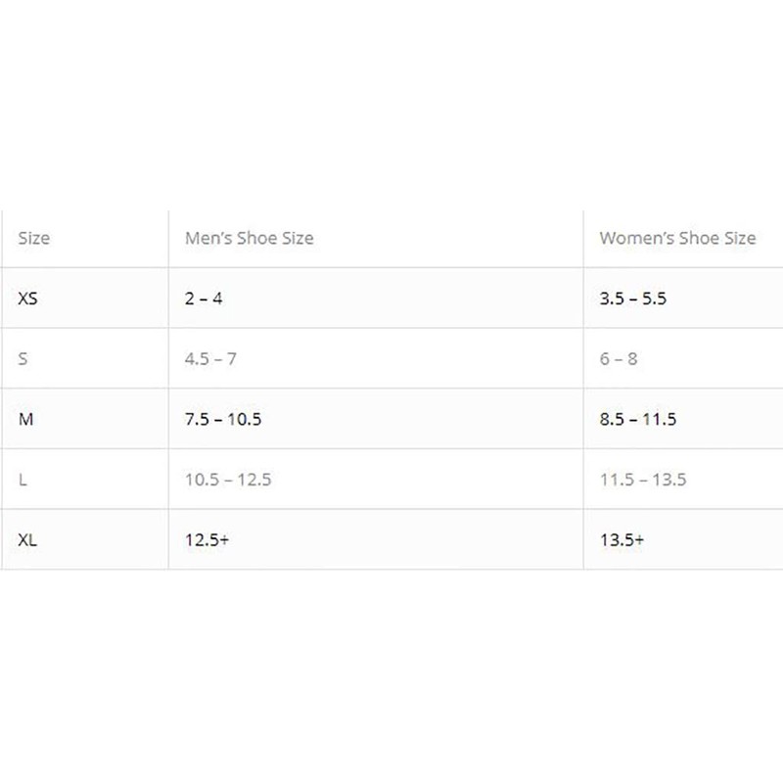
Task: Select the XS size label
Action: click(28, 299)
